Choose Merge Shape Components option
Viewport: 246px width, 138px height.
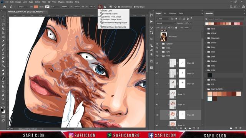pyautogui.click(x=115, y=27)
